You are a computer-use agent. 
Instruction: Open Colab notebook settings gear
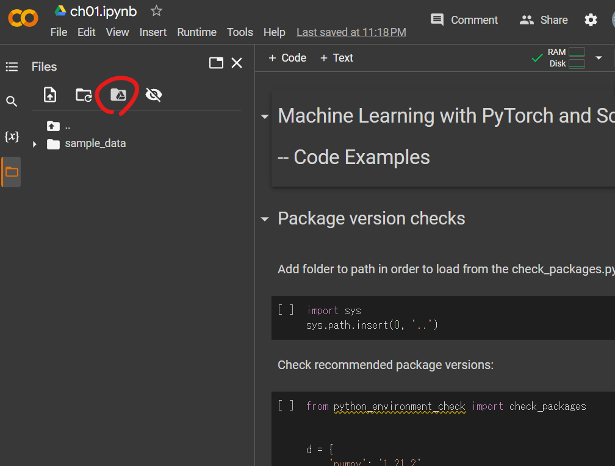pyautogui.click(x=591, y=20)
